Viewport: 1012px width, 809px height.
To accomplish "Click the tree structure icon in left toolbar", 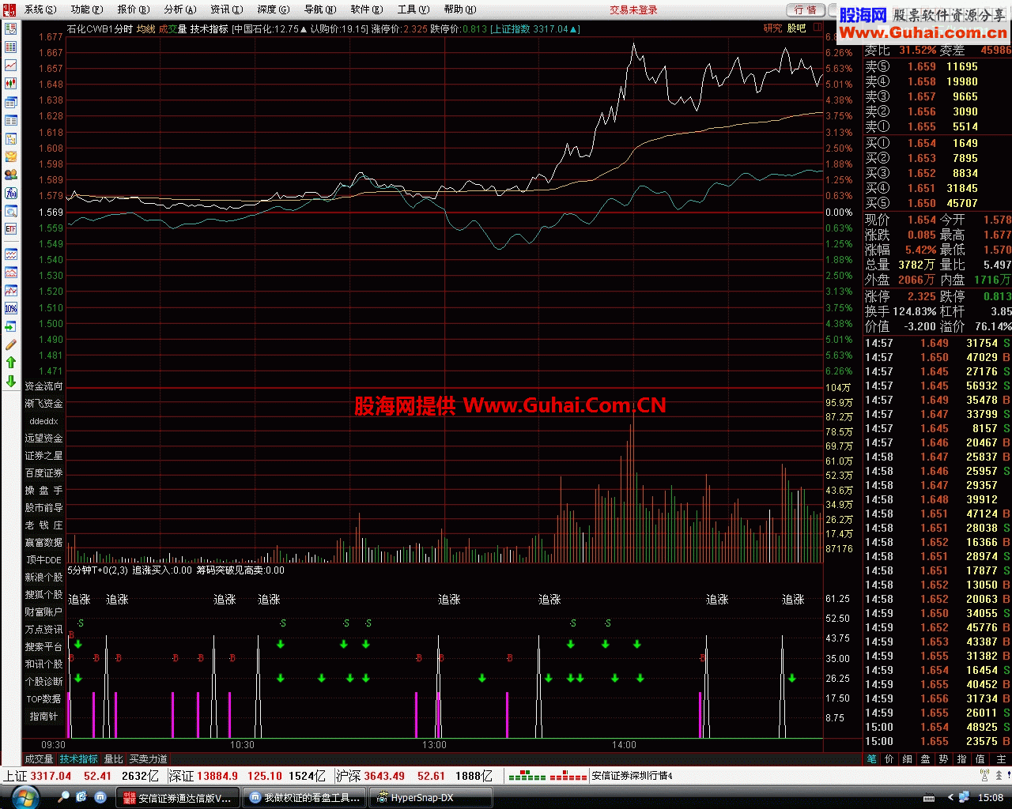I will coord(11,138).
